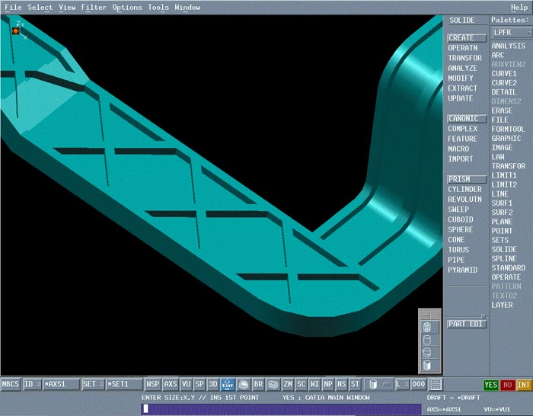Click the red NO button
This screenshot has height=416, width=533.
(507, 385)
